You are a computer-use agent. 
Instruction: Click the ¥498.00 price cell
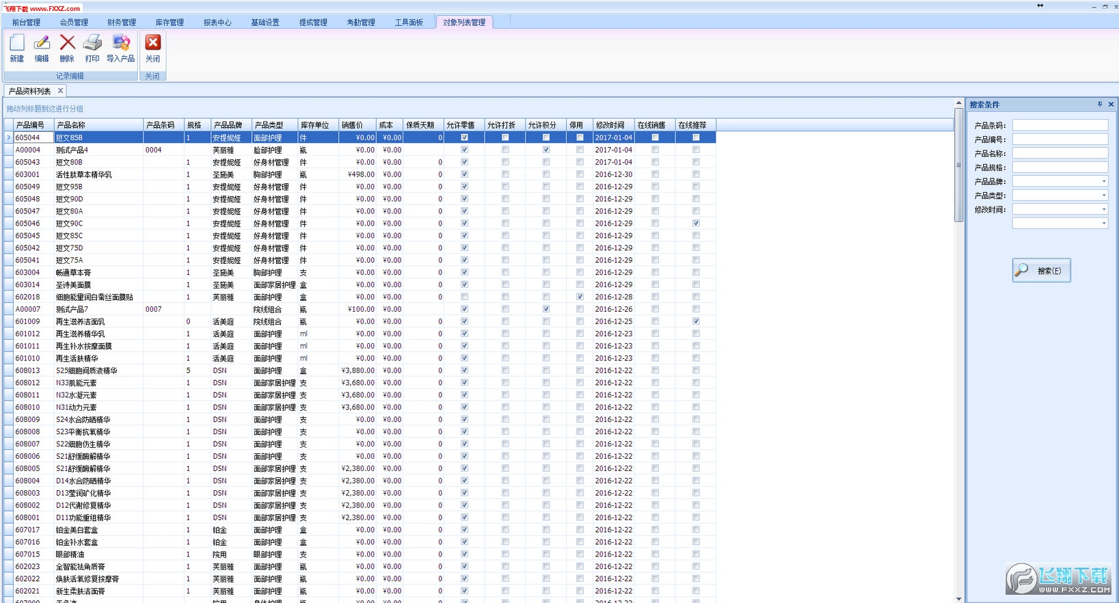click(x=358, y=174)
